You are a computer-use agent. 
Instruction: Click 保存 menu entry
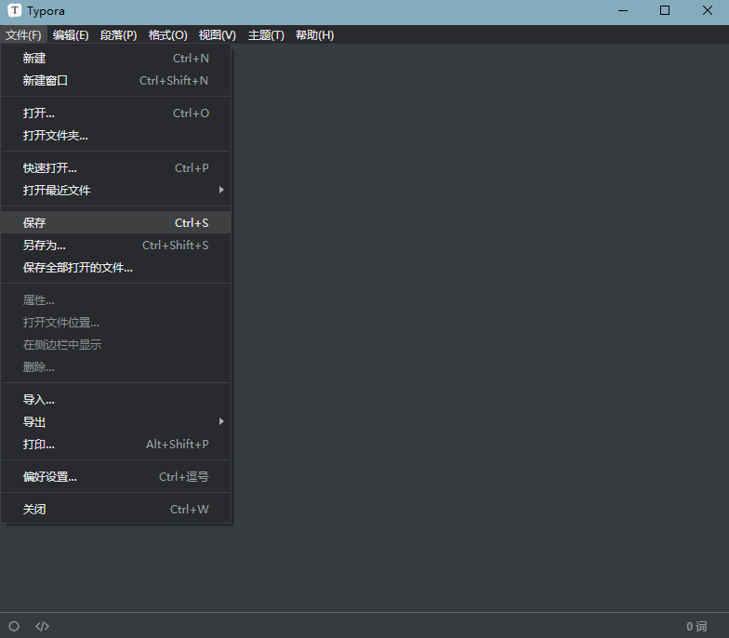115,223
